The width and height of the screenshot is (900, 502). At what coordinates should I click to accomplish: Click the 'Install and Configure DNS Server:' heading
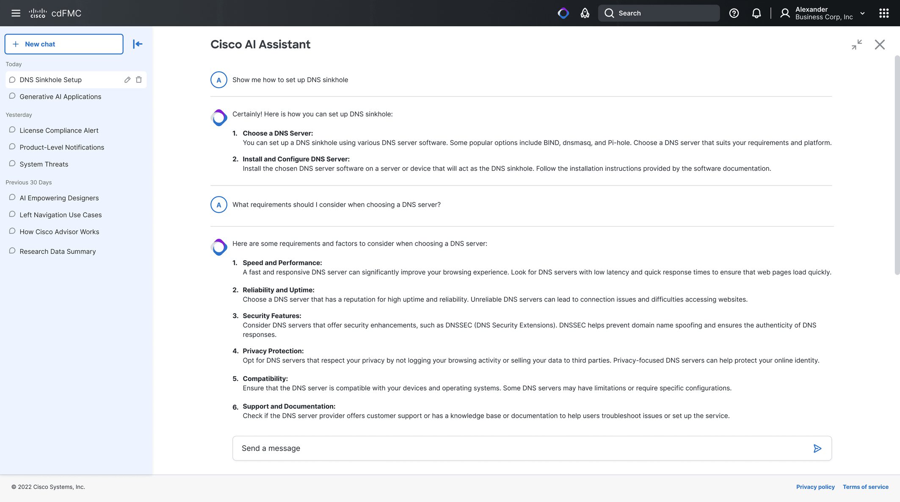(296, 159)
